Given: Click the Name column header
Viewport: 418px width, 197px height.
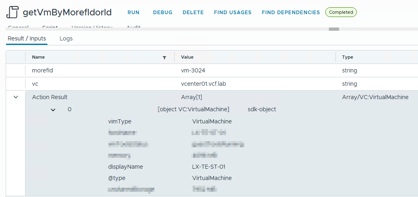Looking at the screenshot, I should [38, 57].
